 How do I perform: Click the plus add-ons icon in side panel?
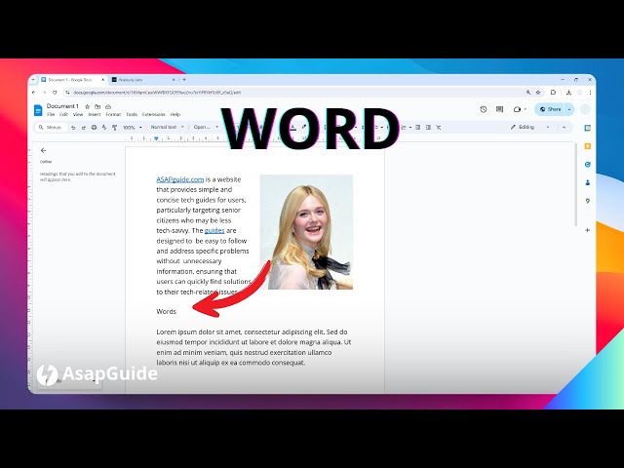pyautogui.click(x=587, y=230)
